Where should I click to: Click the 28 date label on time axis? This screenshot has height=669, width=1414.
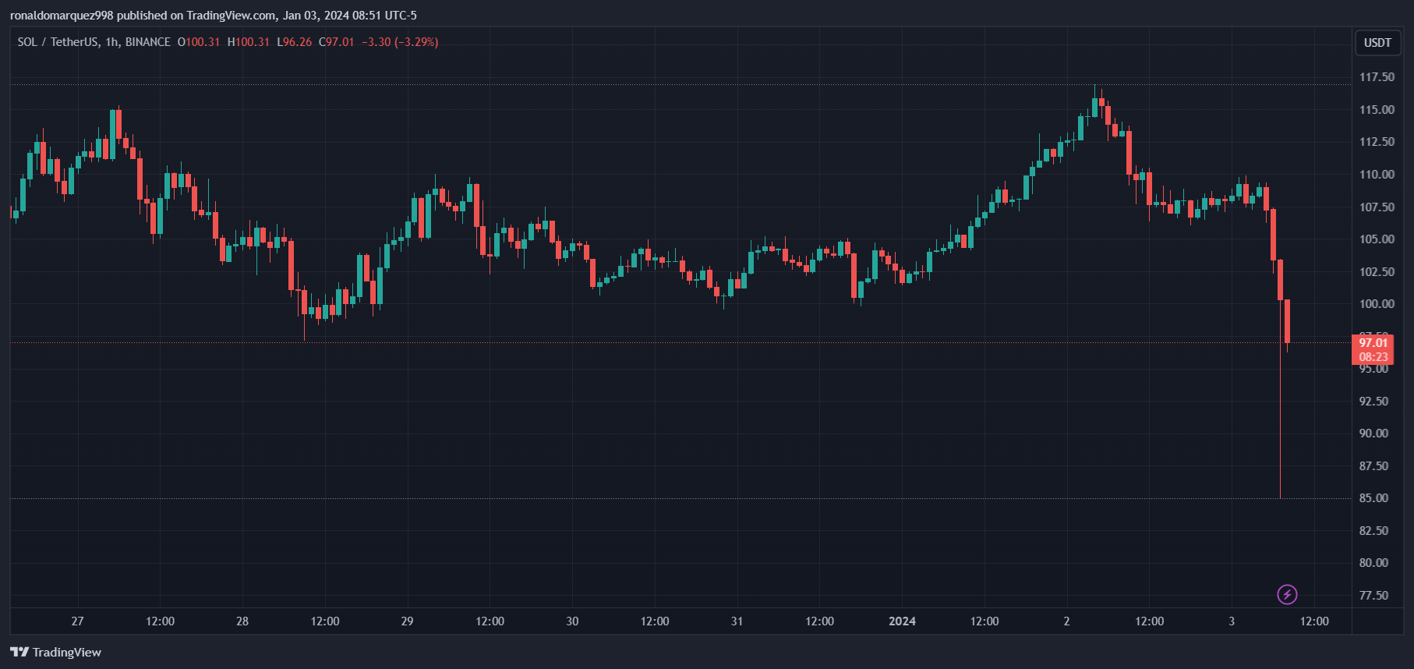click(242, 621)
